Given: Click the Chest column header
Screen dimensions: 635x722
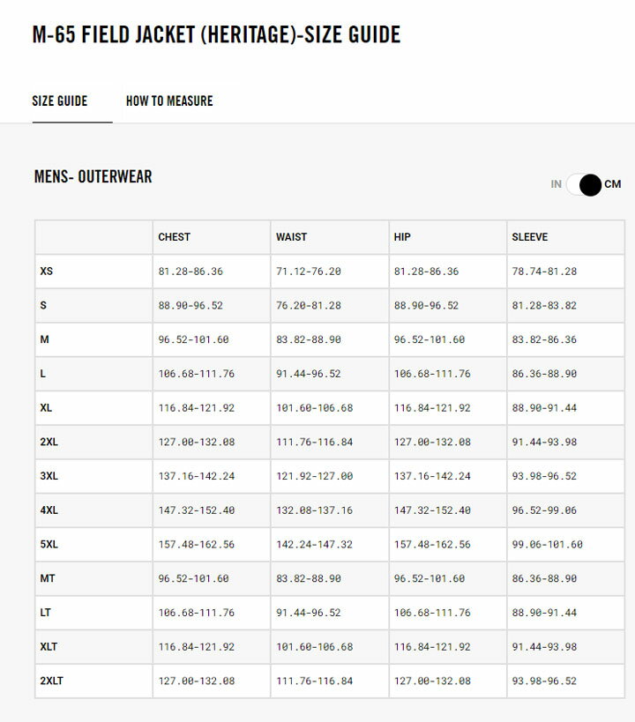Looking at the screenshot, I should pyautogui.click(x=175, y=237).
